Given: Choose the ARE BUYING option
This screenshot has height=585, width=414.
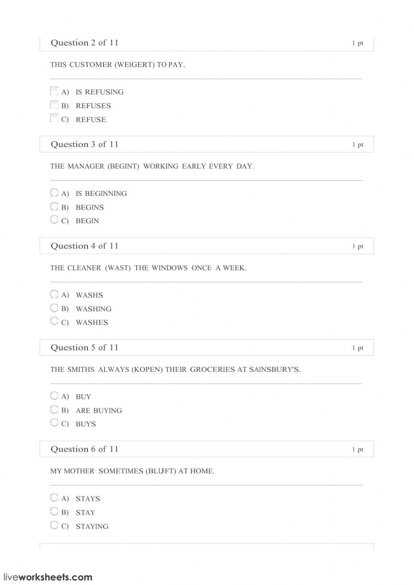Looking at the screenshot, I should 54,409.
